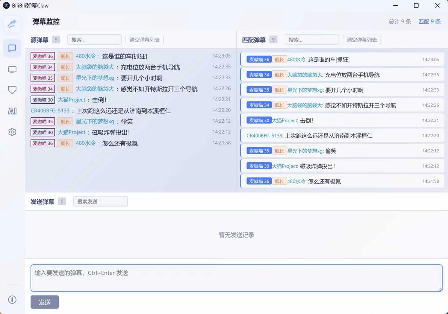Maximize the BiliBili弹幕Claw window
Image resolution: width=448 pixels, height=314 pixels.
tap(416, 5)
